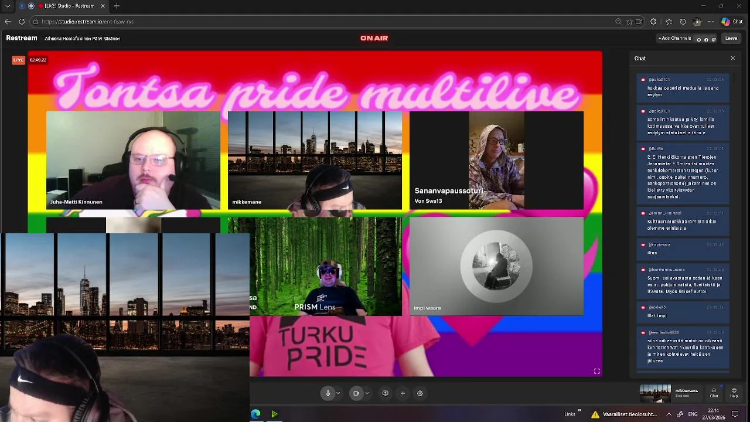Click the ON AIR indicator
The height and width of the screenshot is (422, 750).
374,38
